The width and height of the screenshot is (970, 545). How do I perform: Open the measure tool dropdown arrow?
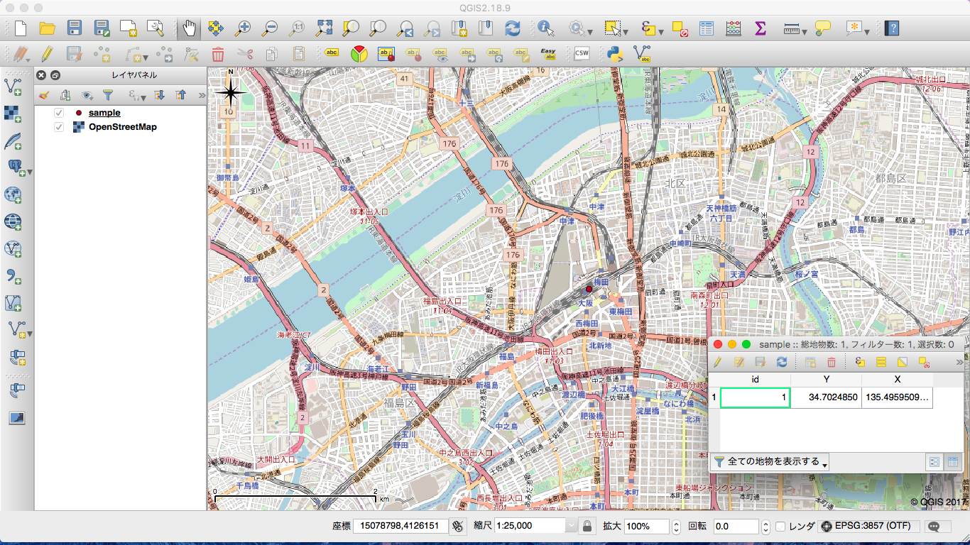[805, 31]
